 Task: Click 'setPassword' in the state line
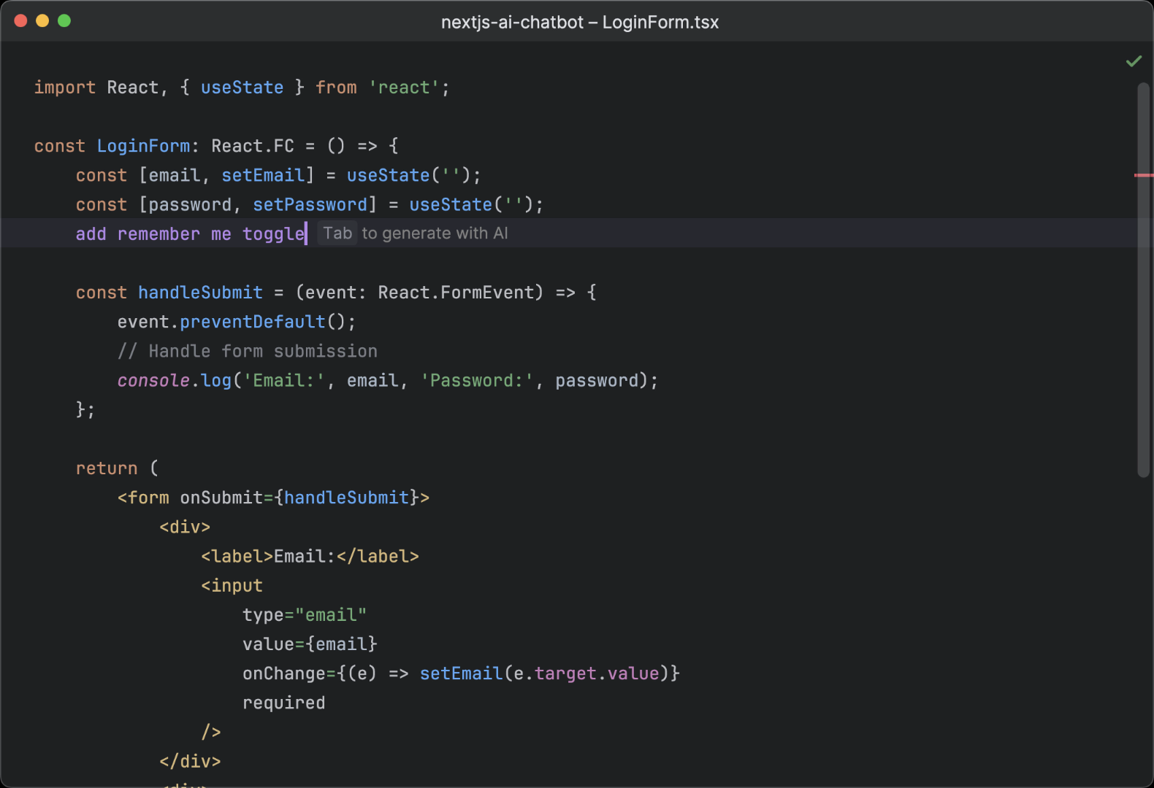click(310, 205)
